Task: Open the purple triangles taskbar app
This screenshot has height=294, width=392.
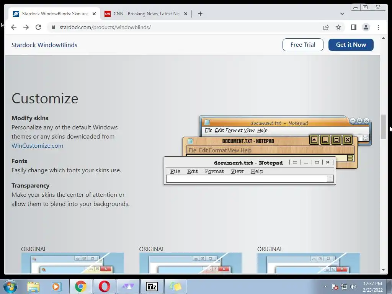Action: 128,286
